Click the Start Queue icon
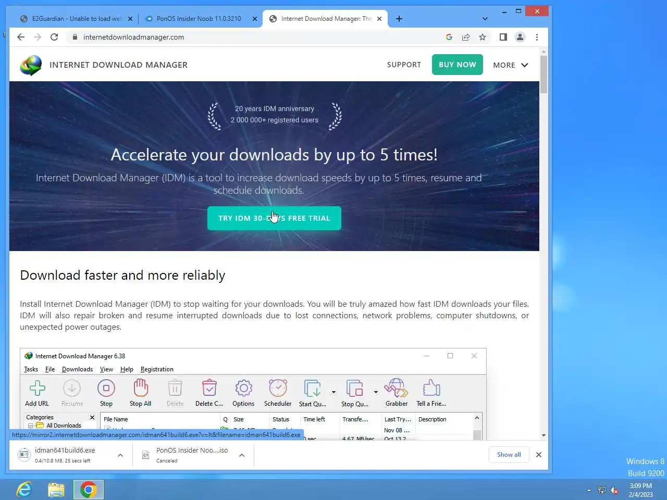 pyautogui.click(x=313, y=389)
